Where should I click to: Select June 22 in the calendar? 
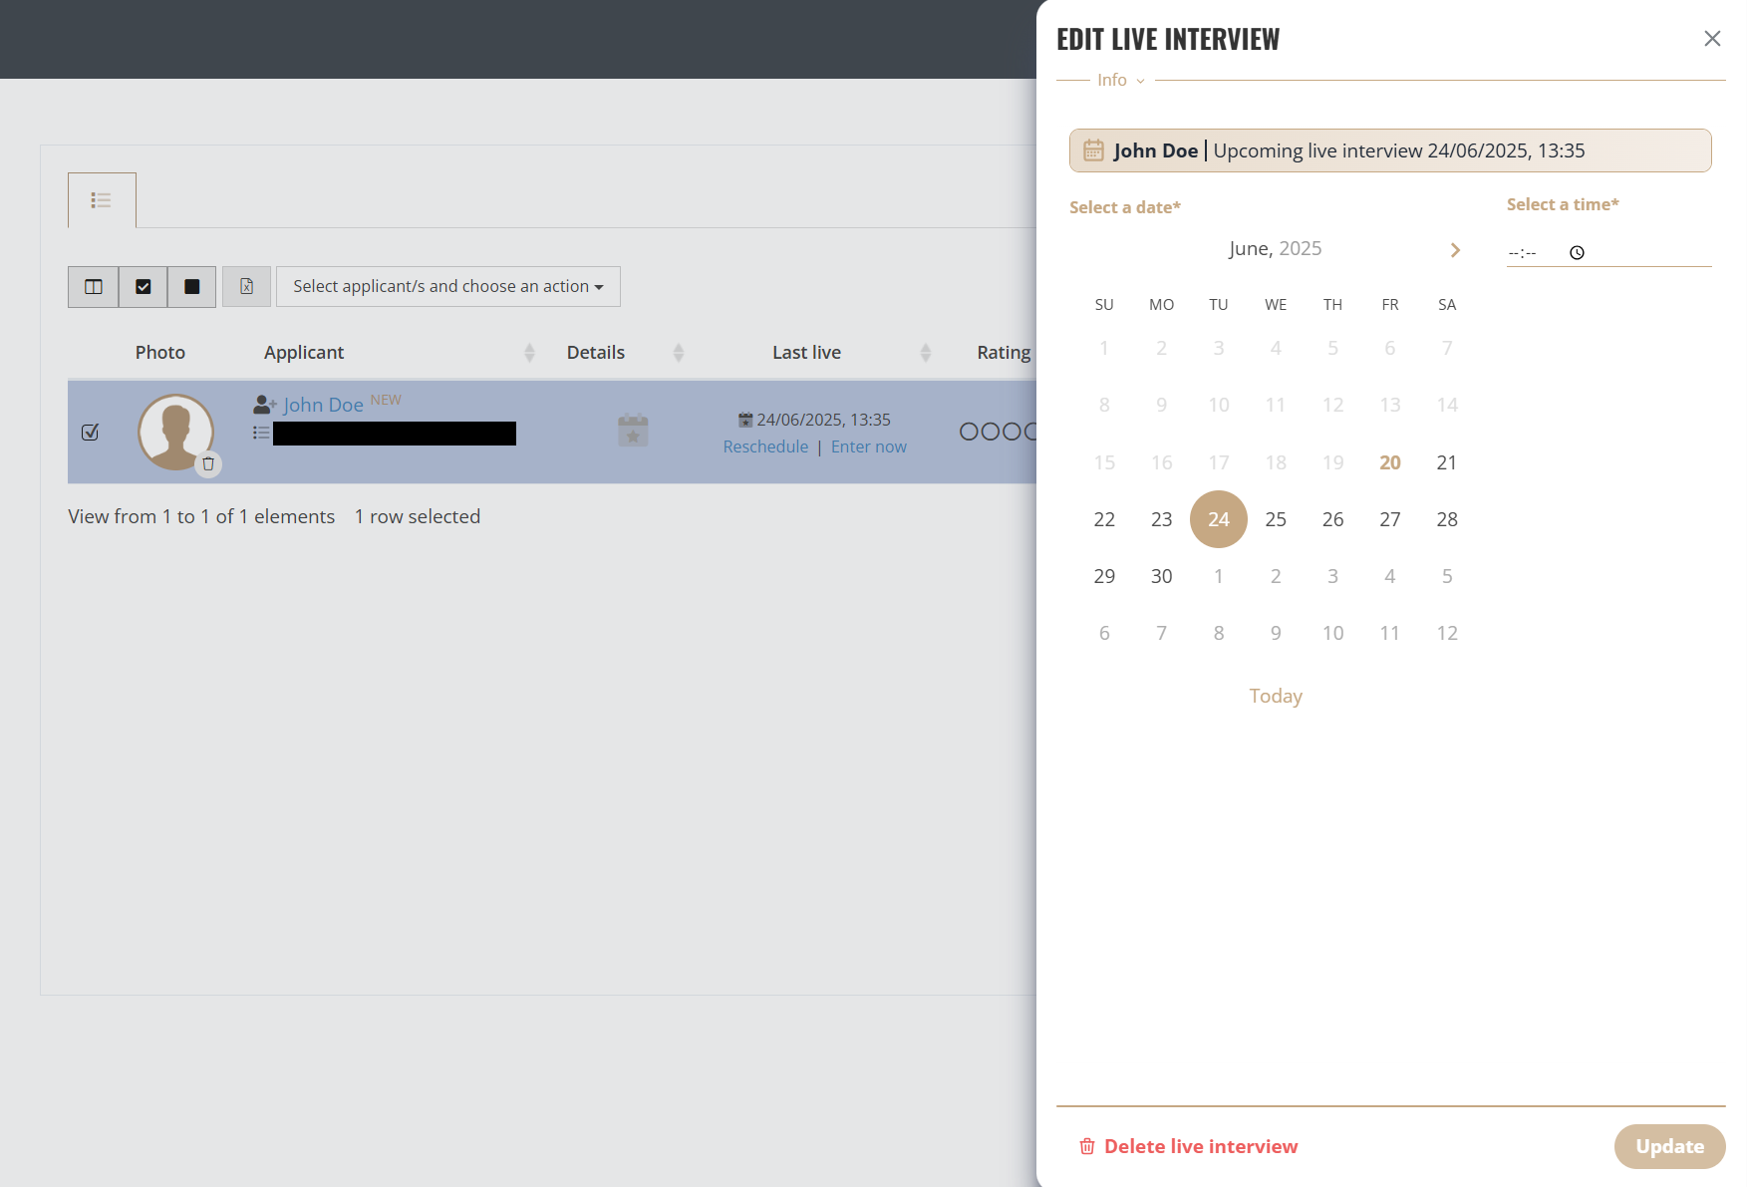1104,519
